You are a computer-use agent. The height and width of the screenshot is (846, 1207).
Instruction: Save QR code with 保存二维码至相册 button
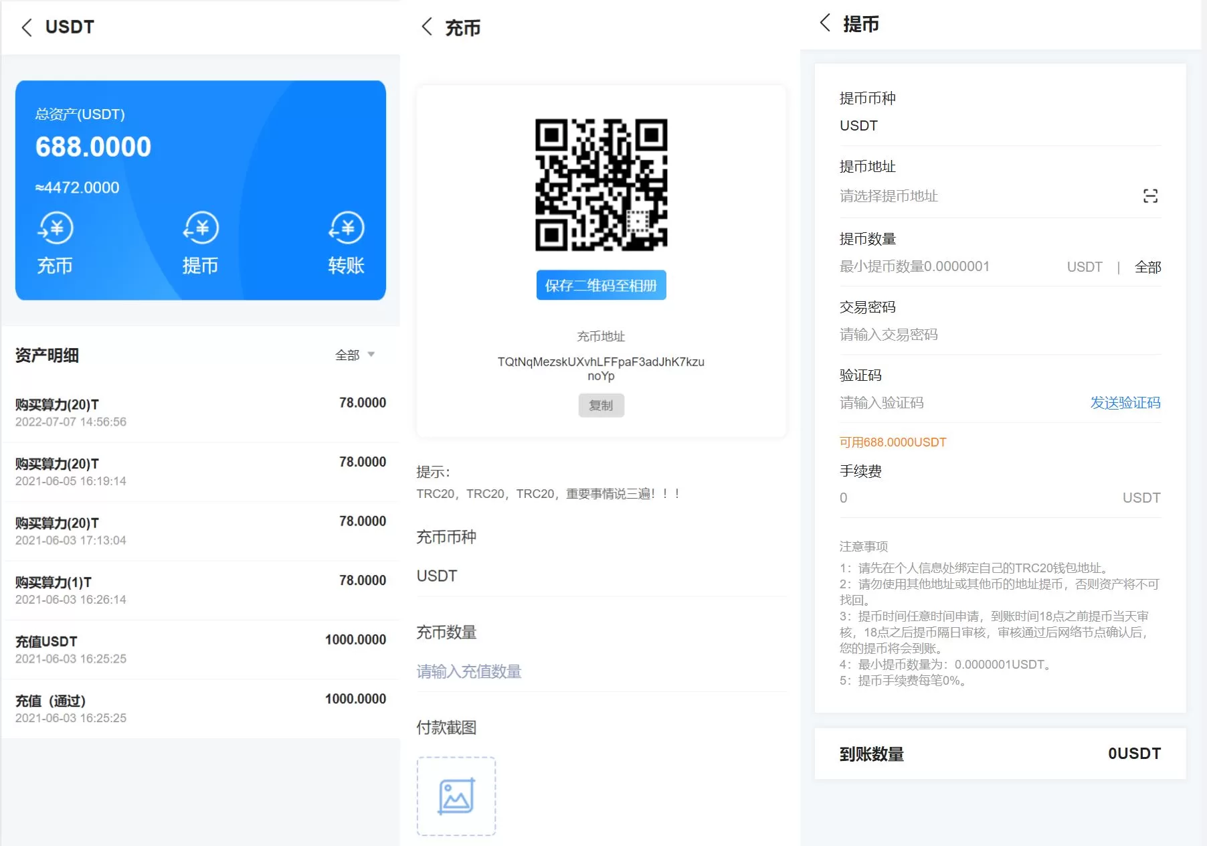coord(601,286)
